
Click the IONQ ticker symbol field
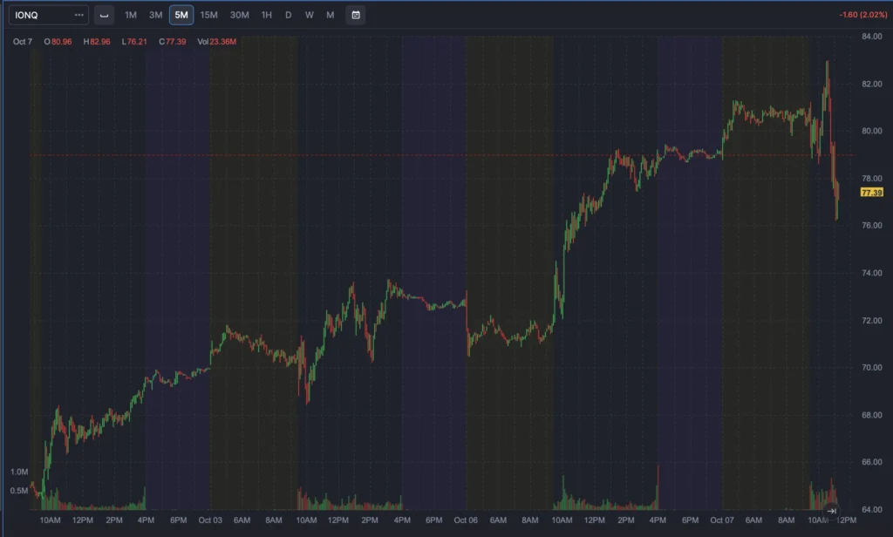(39, 15)
